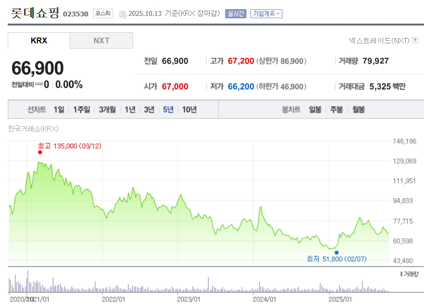Click the 129,069 y-axis label
The width and height of the screenshot is (424, 308).
405,161
